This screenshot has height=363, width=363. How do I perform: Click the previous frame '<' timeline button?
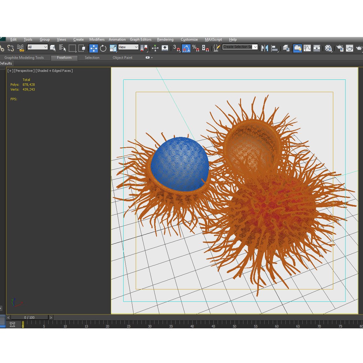[8, 317]
